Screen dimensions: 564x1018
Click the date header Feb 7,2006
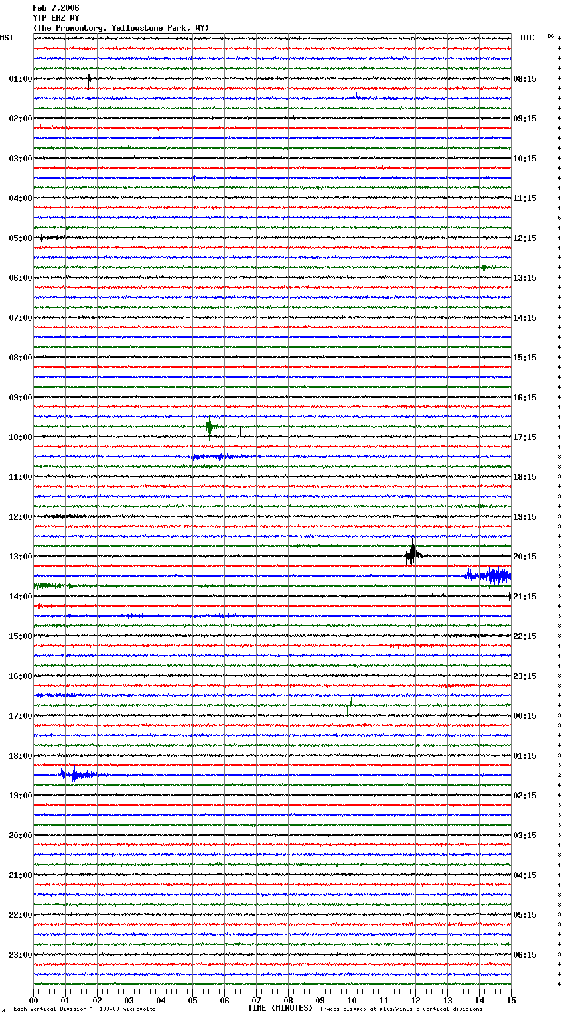click(56, 8)
